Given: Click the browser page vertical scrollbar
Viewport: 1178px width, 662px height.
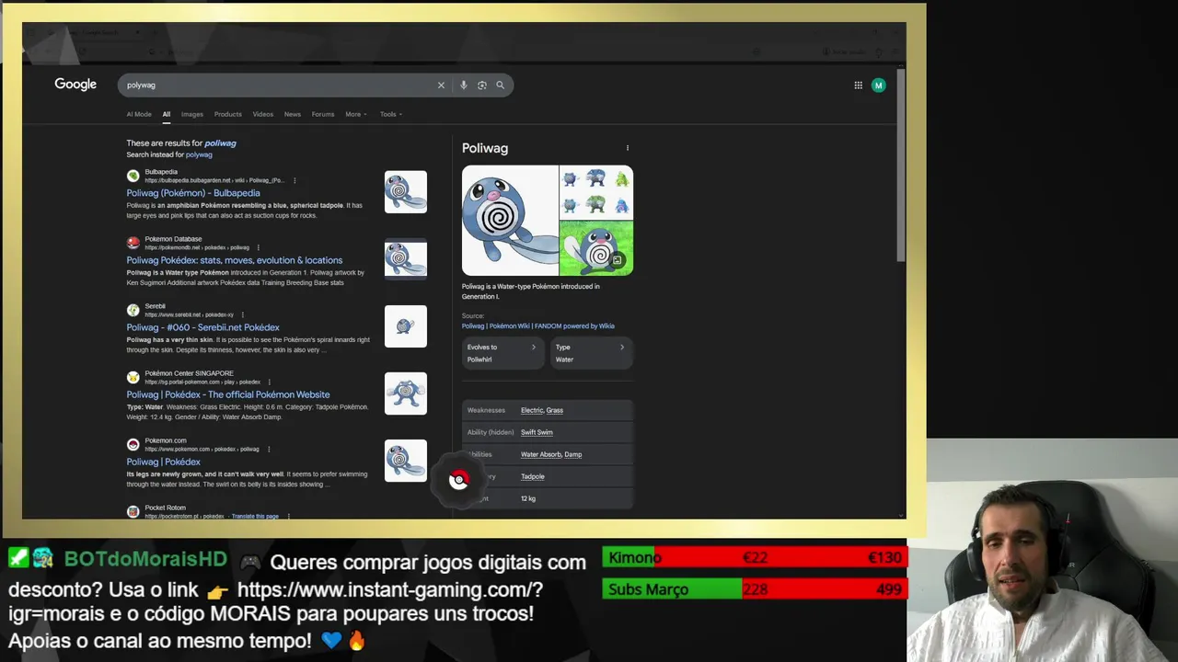Looking at the screenshot, I should pos(901,165).
